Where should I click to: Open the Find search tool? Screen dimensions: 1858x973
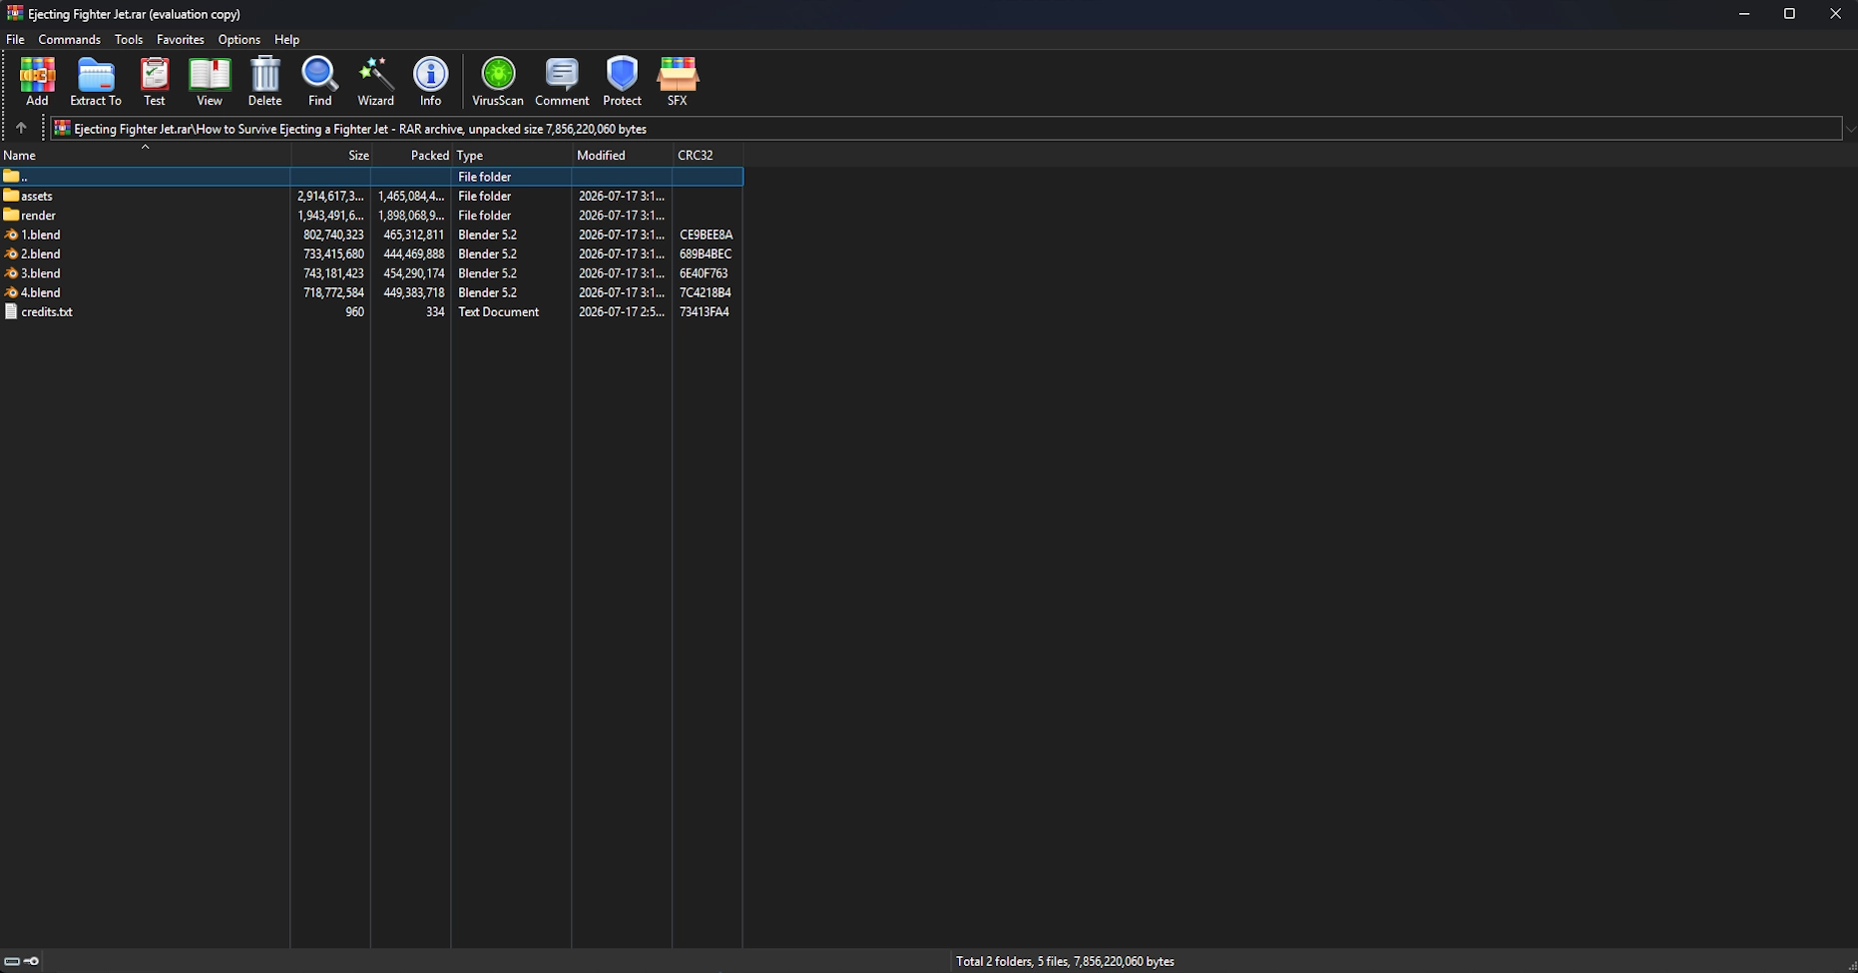point(320,81)
